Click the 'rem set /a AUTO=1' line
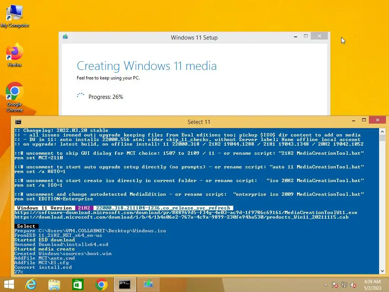Image resolution: width=389 pixels, height=292 pixels. pyautogui.click(x=40, y=171)
